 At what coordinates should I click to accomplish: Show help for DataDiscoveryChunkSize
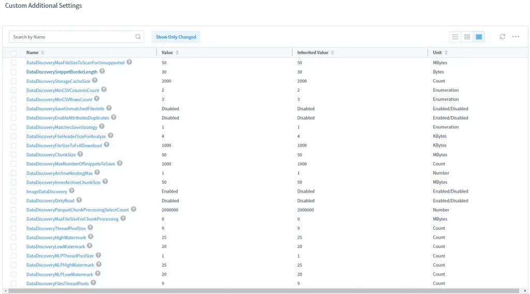click(80, 154)
